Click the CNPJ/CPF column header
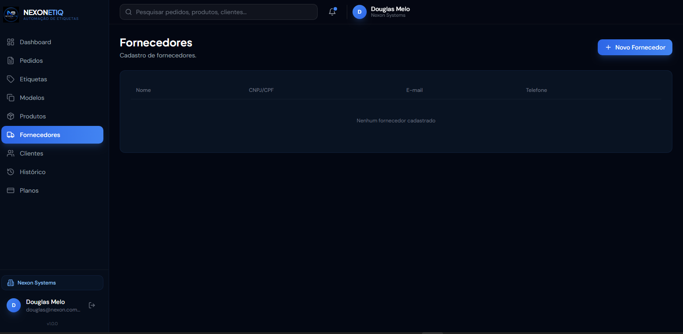 click(x=261, y=90)
